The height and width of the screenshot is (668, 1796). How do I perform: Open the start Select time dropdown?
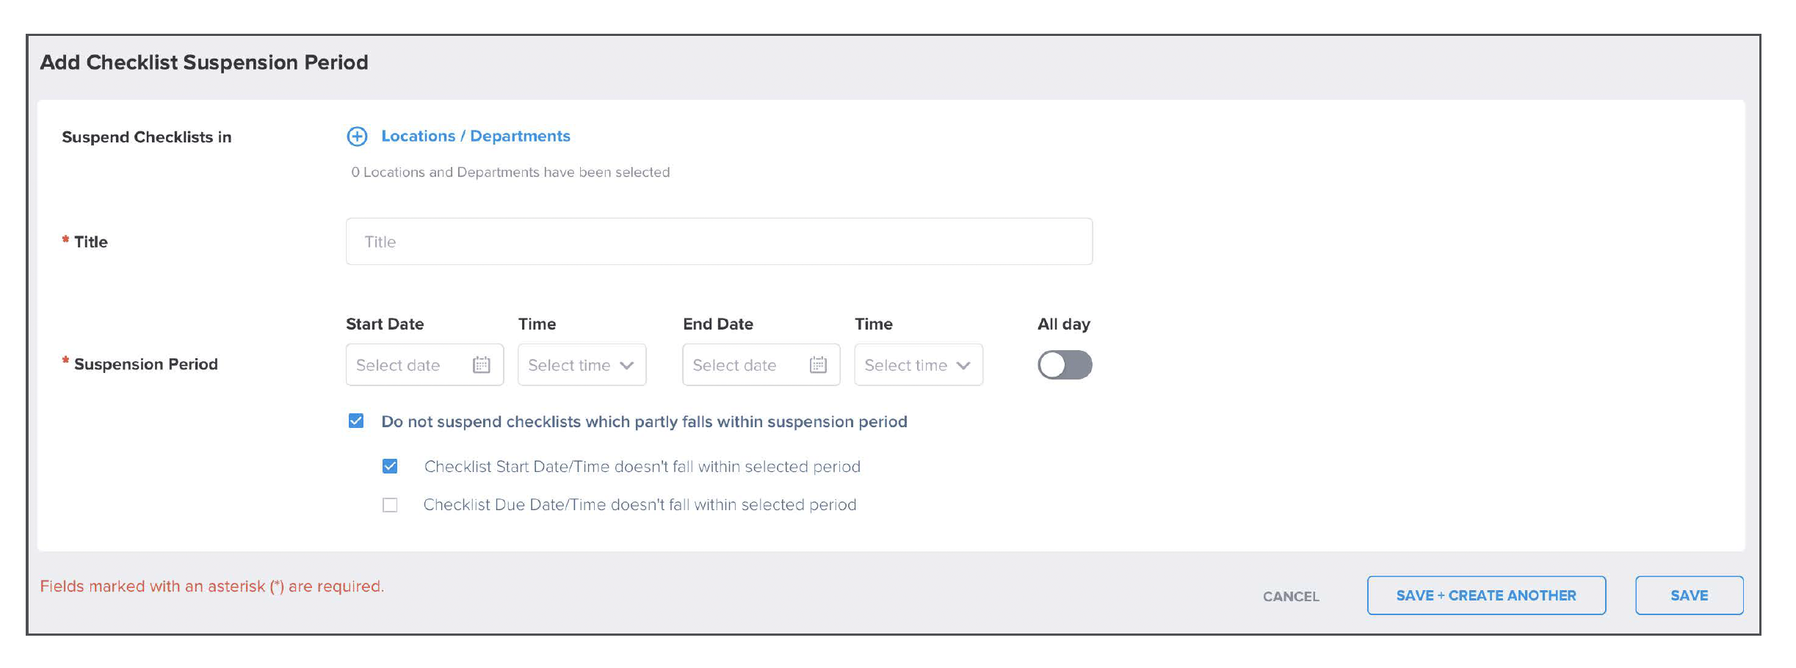click(582, 365)
